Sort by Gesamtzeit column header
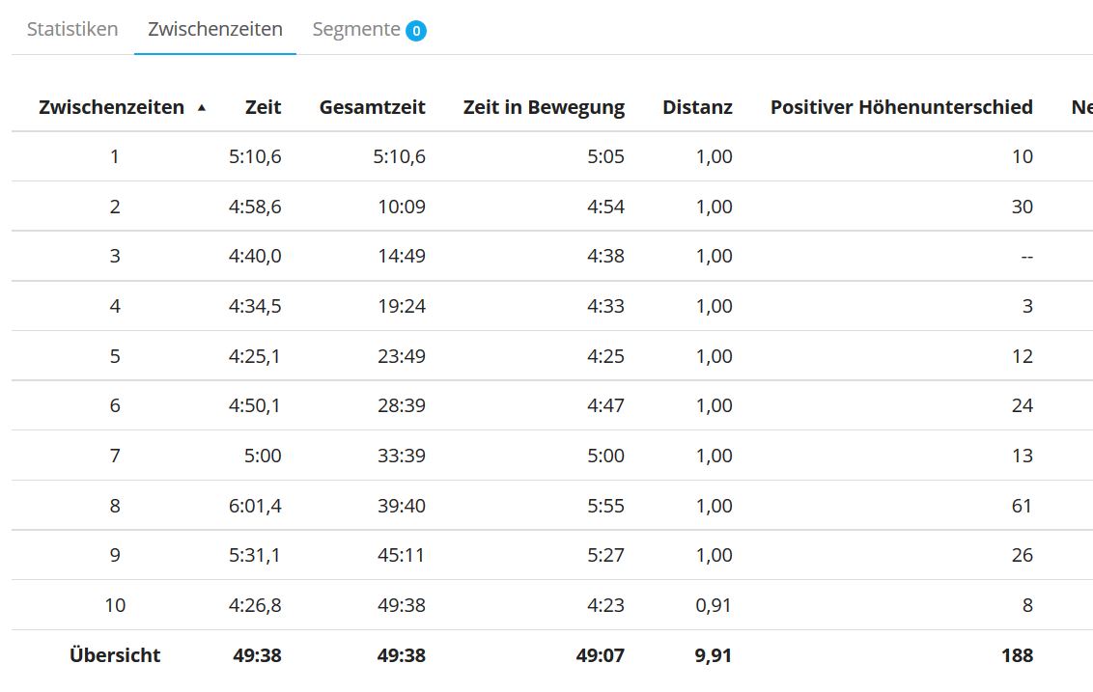This screenshot has height=692, width=1093. point(372,107)
